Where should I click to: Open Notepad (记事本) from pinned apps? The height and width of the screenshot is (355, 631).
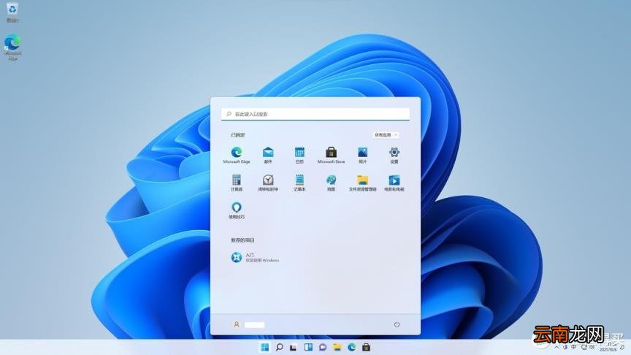point(299,183)
